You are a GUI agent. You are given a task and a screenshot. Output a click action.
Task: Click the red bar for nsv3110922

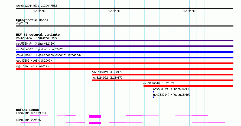click(163, 80)
